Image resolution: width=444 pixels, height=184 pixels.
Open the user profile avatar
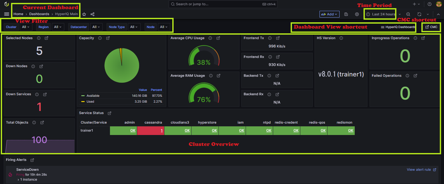[439, 4]
